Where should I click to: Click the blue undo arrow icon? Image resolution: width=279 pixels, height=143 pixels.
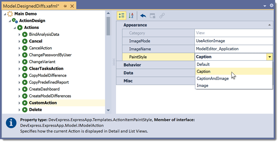point(143,16)
